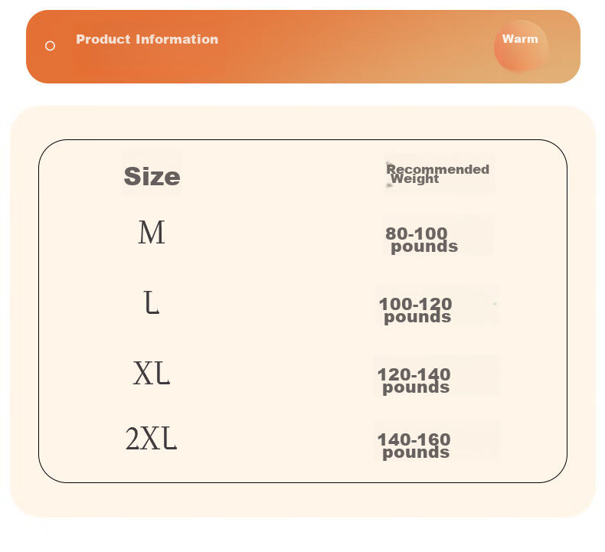Select the L size label

pyautogui.click(x=152, y=303)
